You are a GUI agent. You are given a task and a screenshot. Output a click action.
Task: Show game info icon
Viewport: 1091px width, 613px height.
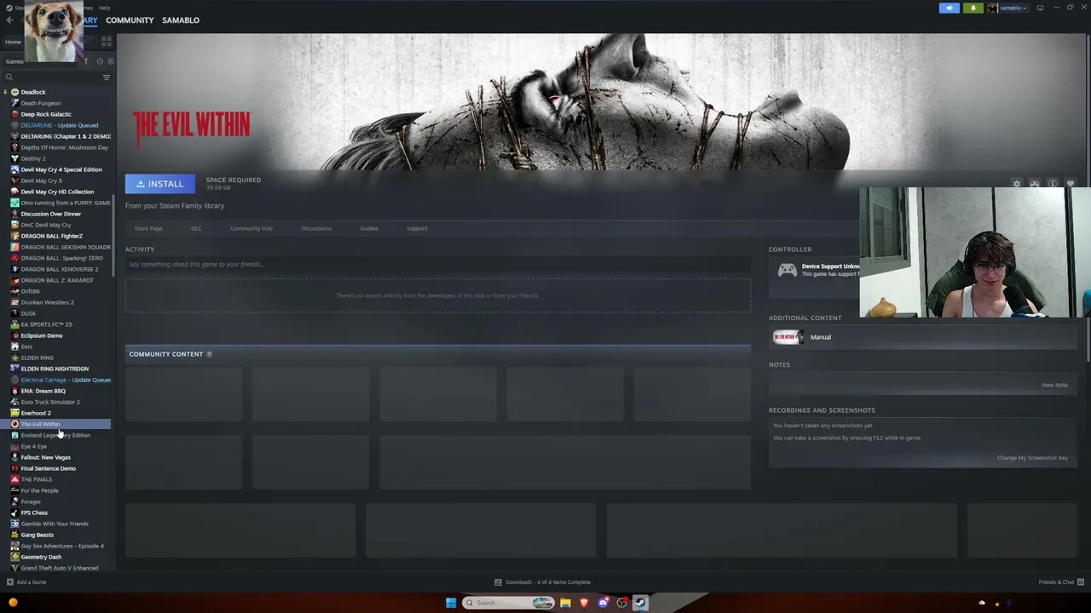point(1053,184)
